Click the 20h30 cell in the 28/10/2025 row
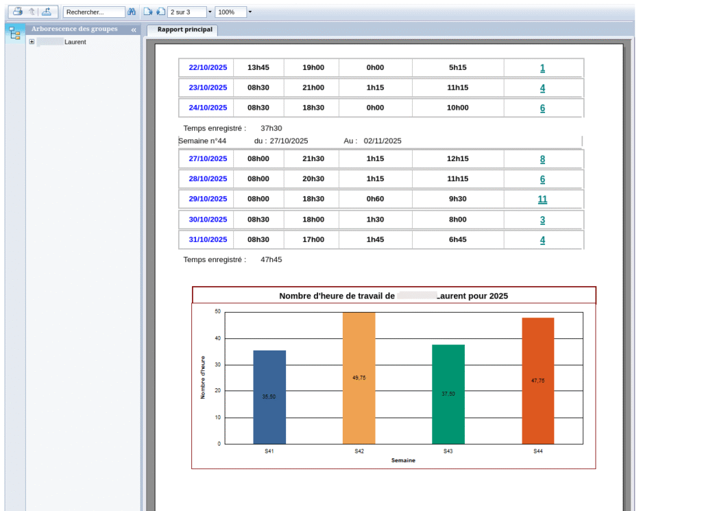 (313, 179)
